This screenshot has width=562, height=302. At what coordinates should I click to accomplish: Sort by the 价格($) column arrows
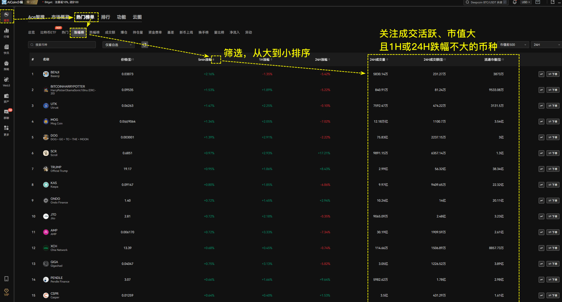pyautogui.click(x=133, y=60)
